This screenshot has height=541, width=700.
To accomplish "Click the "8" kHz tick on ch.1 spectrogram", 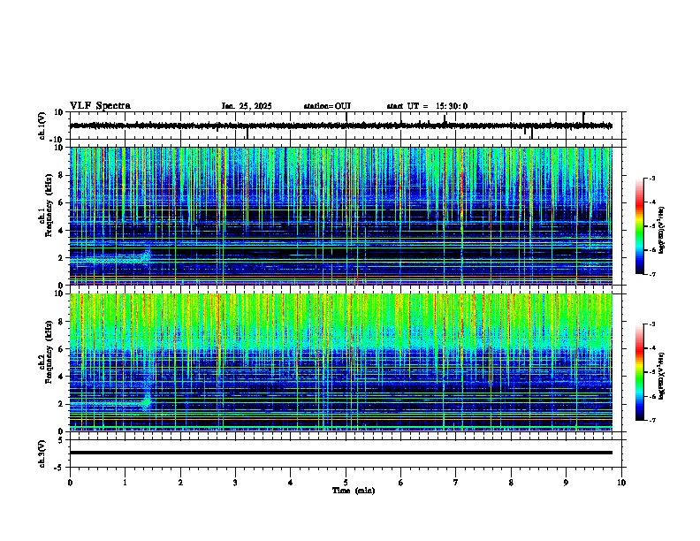I will 61,175.
